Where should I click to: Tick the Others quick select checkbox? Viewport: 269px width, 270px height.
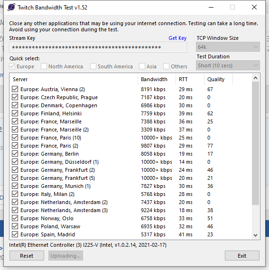tap(166, 66)
